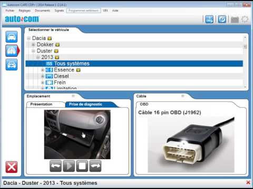Click the ISS icon on Tous systèmes row
This screenshot has height=189, width=253.
(x=49, y=64)
